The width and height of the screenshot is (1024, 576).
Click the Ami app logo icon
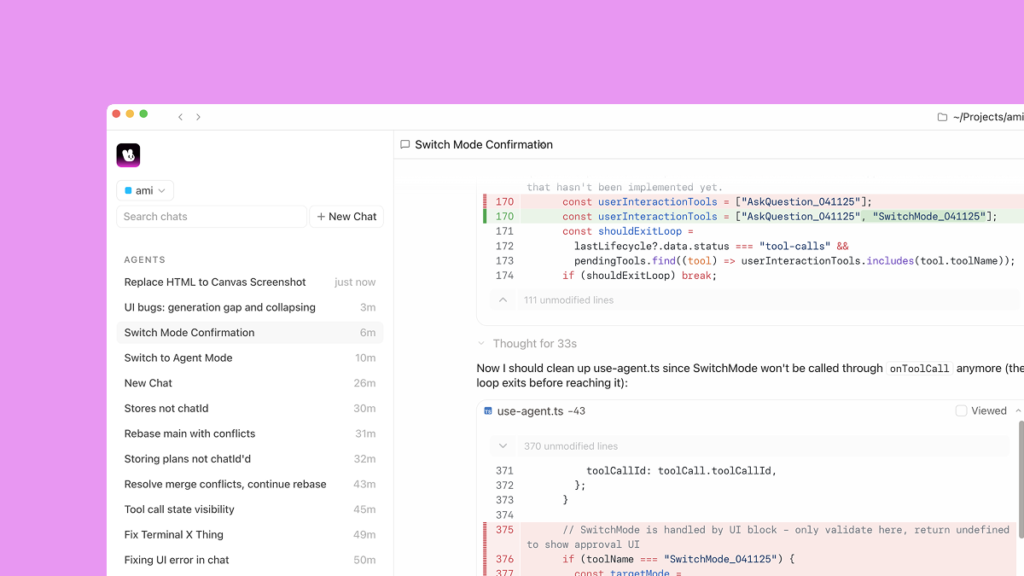pyautogui.click(x=128, y=155)
